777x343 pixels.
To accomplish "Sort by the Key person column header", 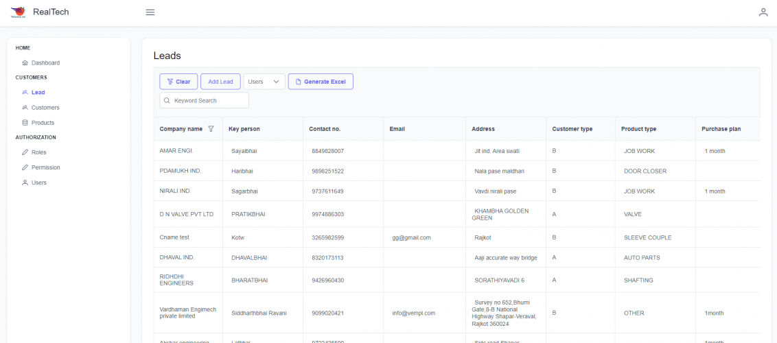I will 244,129.
